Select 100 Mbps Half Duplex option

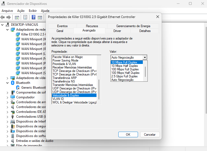click(127, 73)
